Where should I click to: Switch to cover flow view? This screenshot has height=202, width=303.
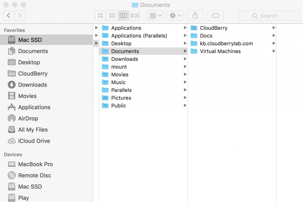pyautogui.click(x=135, y=15)
